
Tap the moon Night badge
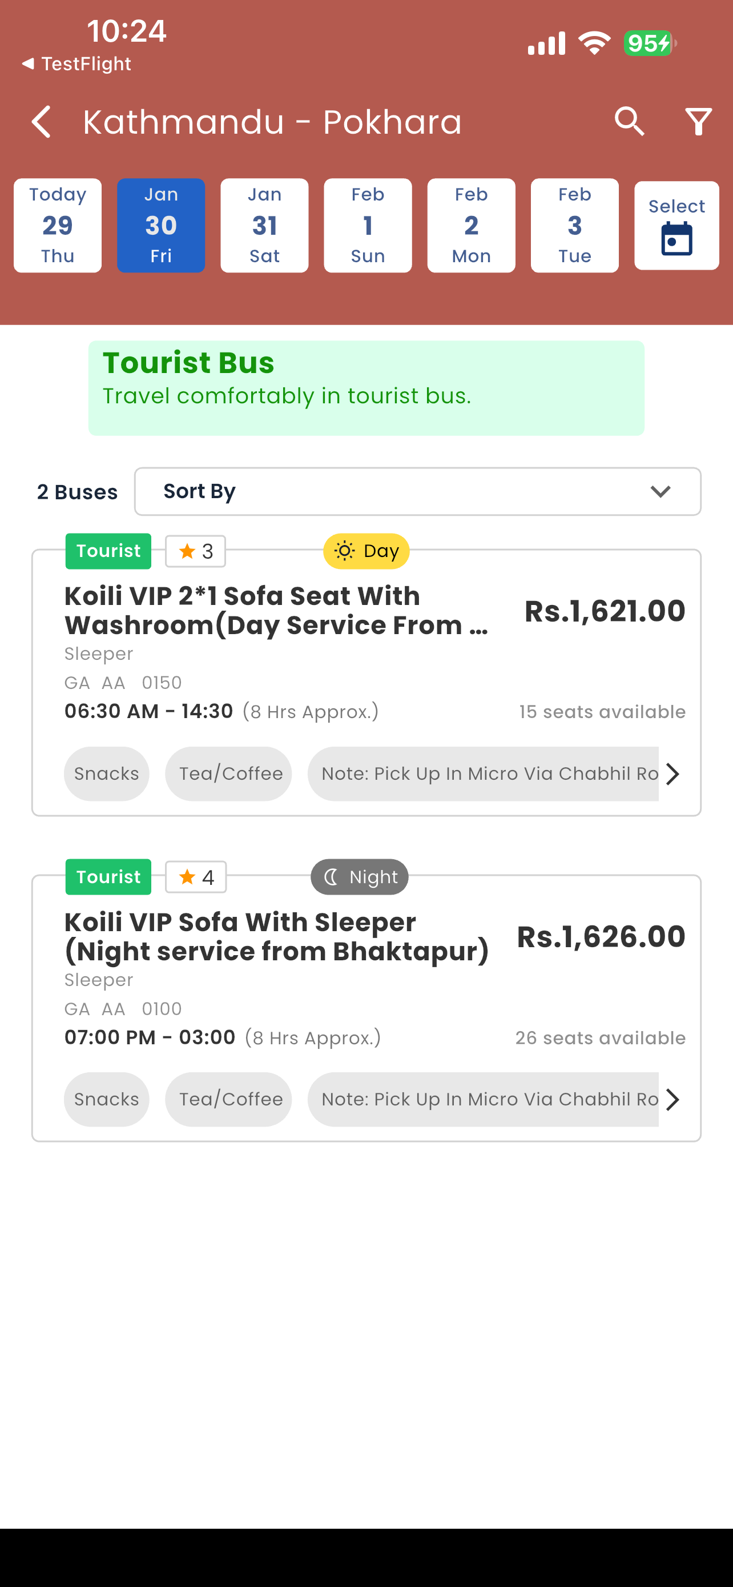[x=360, y=877]
